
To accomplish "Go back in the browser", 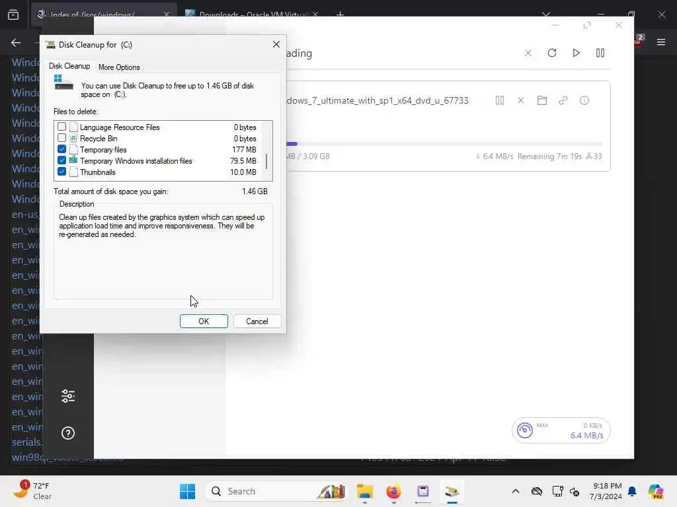I will click(x=16, y=42).
